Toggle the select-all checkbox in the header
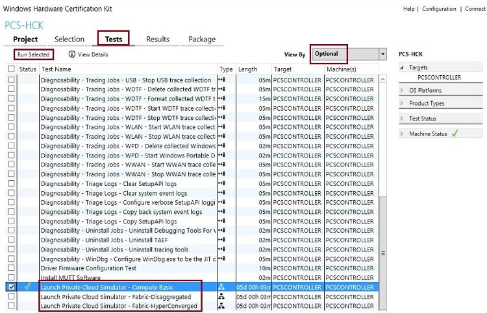The width and height of the screenshot is (487, 313). [12, 69]
